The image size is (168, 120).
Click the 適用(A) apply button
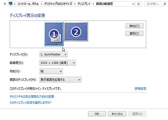(137, 114)
